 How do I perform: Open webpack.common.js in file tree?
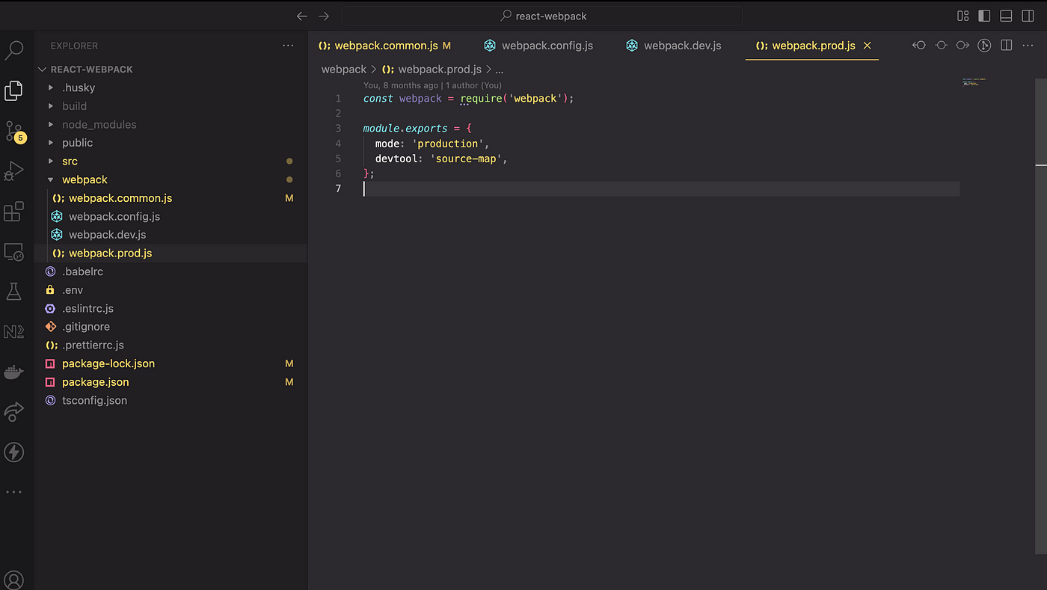171,198
